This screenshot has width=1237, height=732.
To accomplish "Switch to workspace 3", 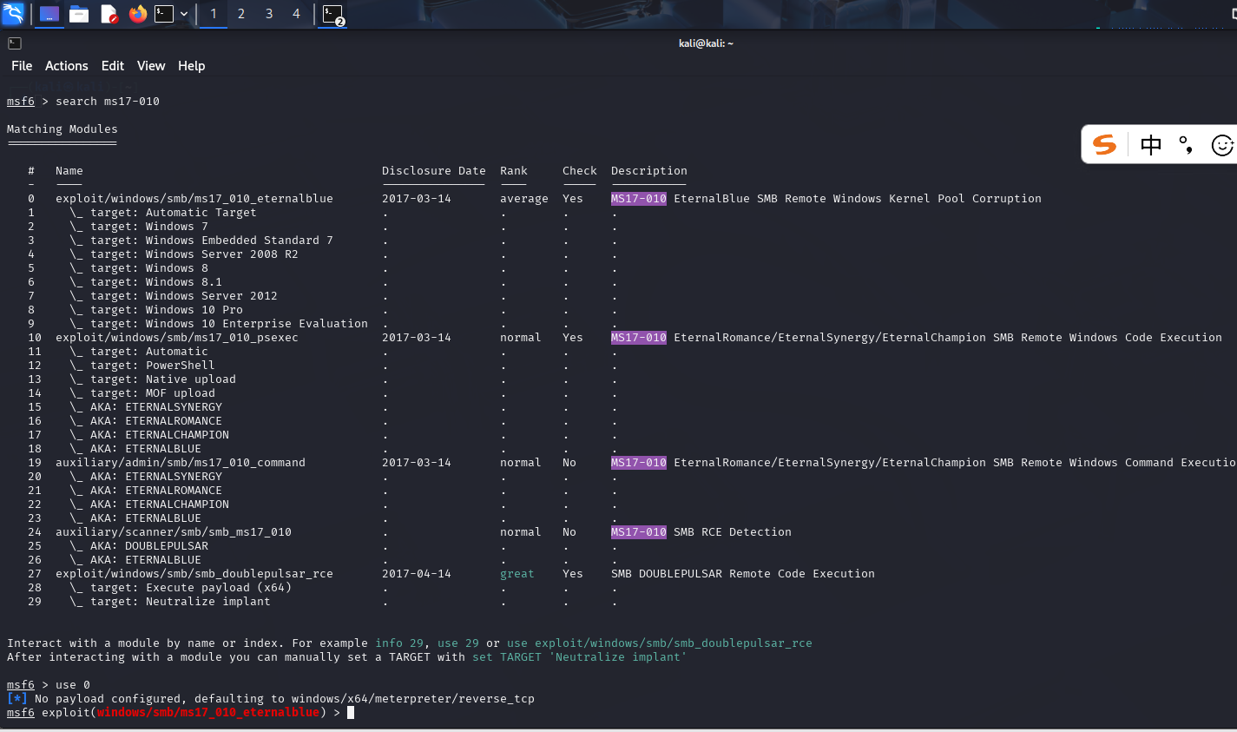I will click(x=269, y=14).
